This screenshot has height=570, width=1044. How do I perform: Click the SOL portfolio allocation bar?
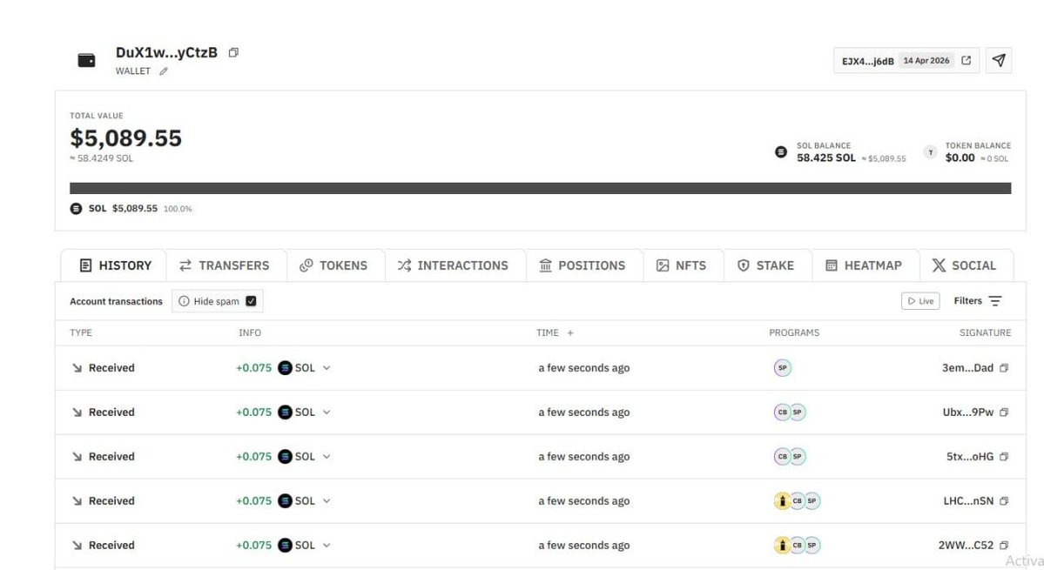[540, 188]
